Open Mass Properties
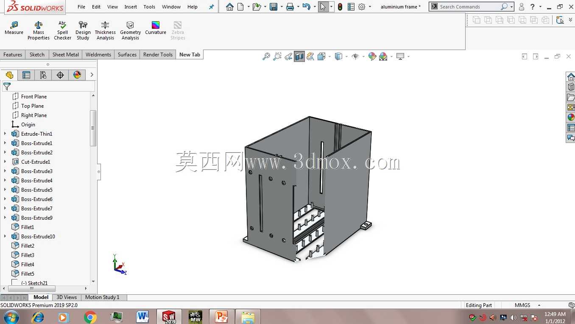The width and height of the screenshot is (575, 324). click(39, 31)
